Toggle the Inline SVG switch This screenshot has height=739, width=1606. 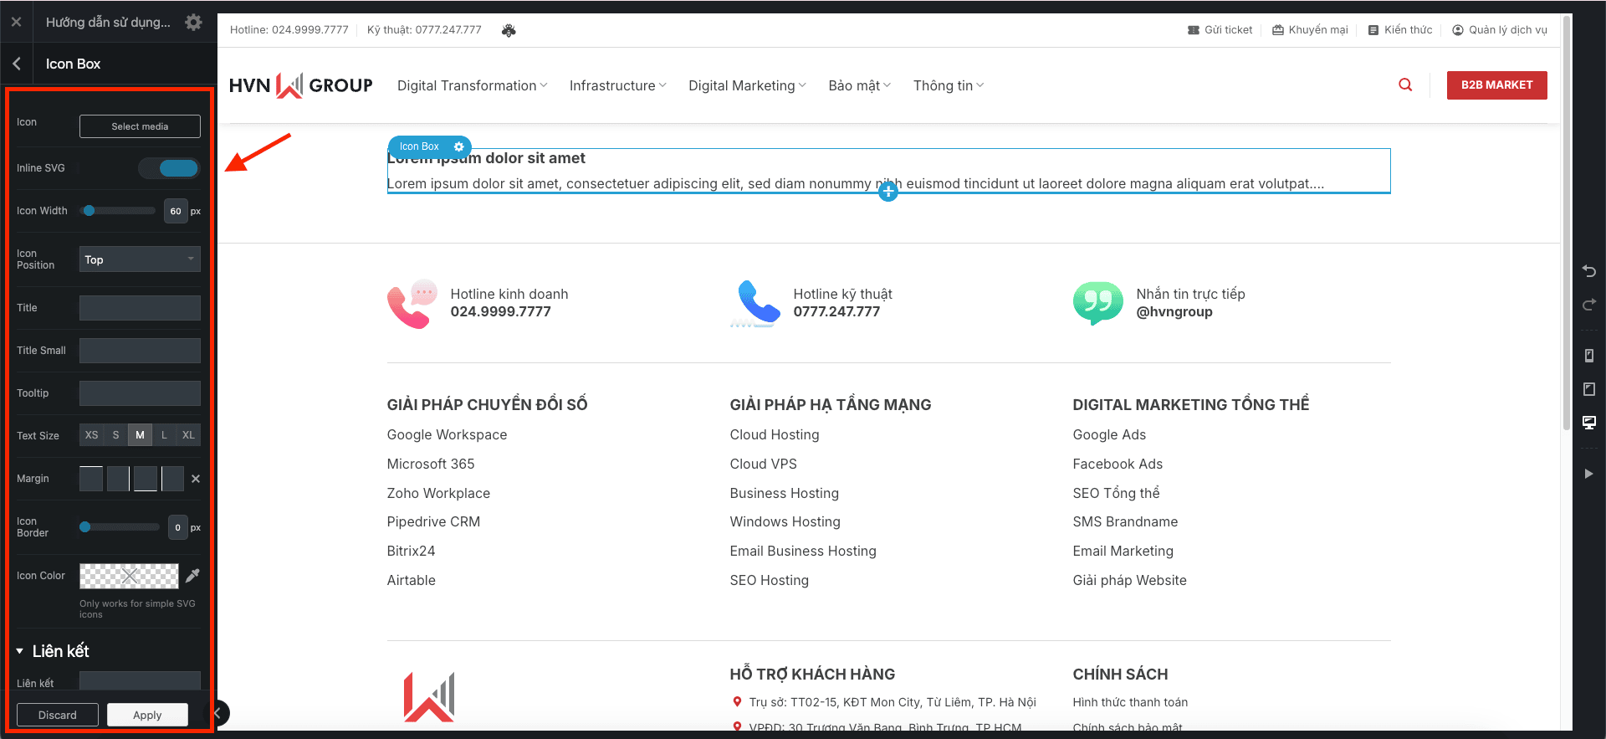pos(170,168)
